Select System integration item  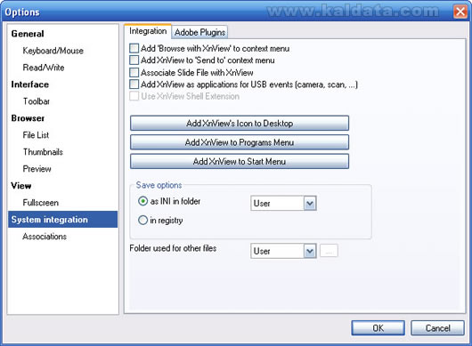coord(63,220)
